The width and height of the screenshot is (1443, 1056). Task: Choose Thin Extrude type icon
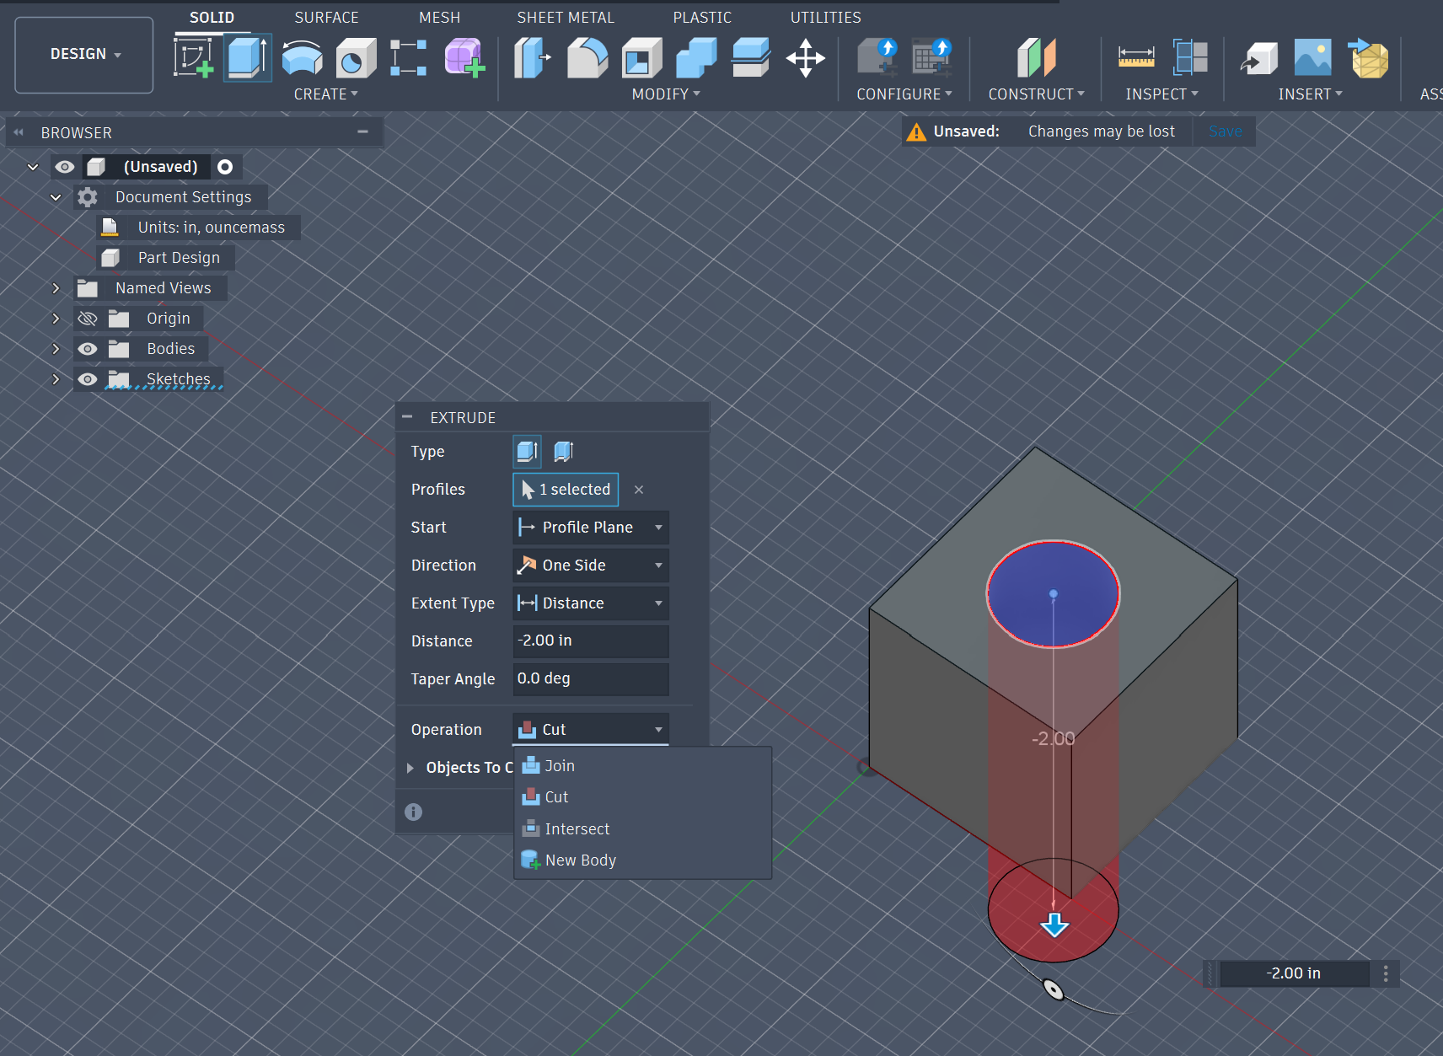(x=563, y=452)
